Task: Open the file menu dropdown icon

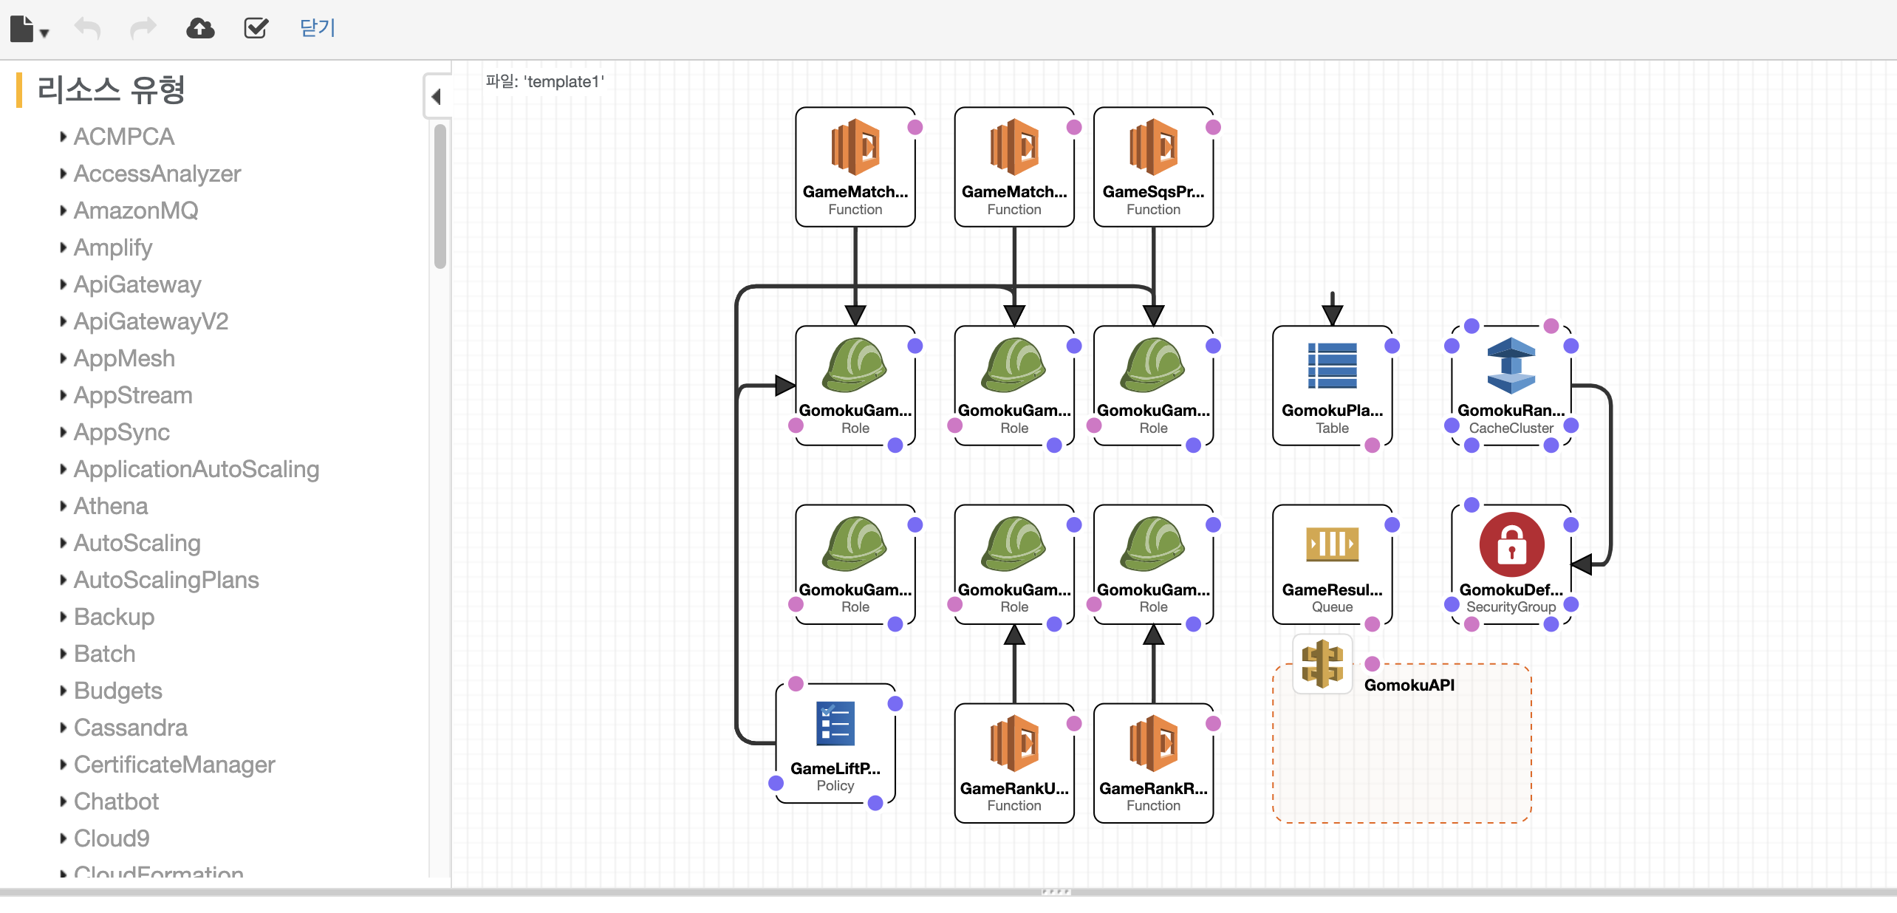Action: point(29,29)
